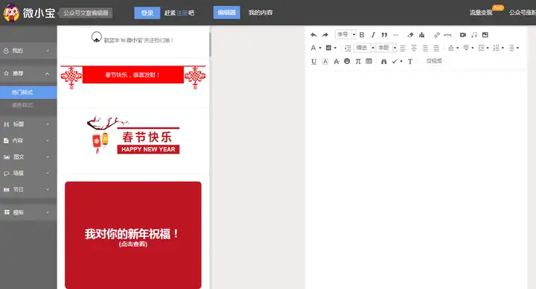Apply background color swatch button

coord(328,48)
